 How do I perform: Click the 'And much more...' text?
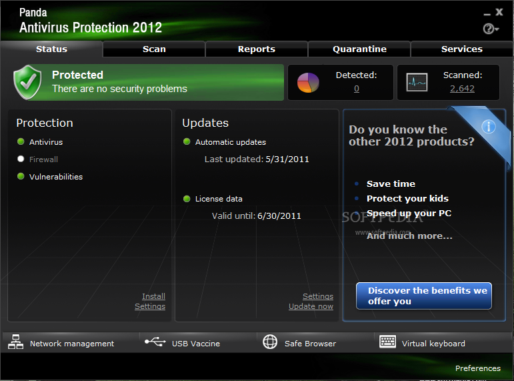pyautogui.click(x=409, y=236)
